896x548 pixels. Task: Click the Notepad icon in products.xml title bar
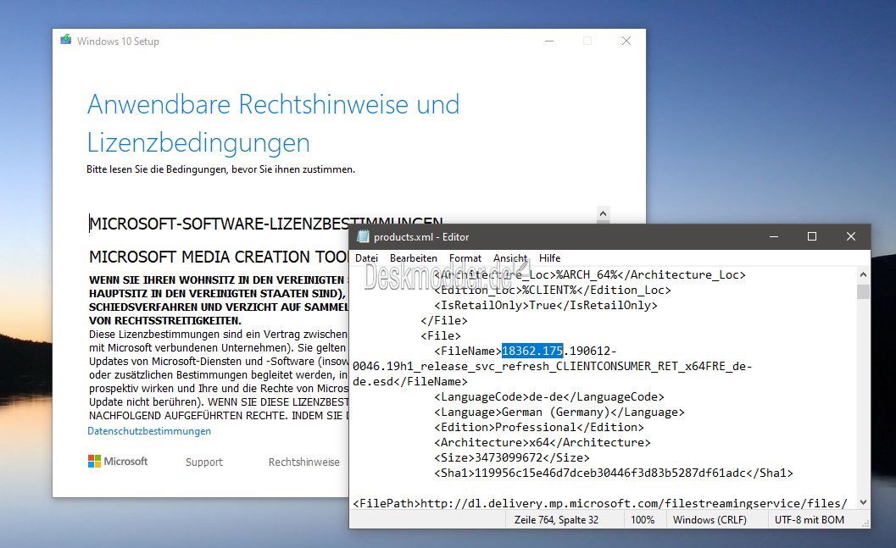click(363, 236)
